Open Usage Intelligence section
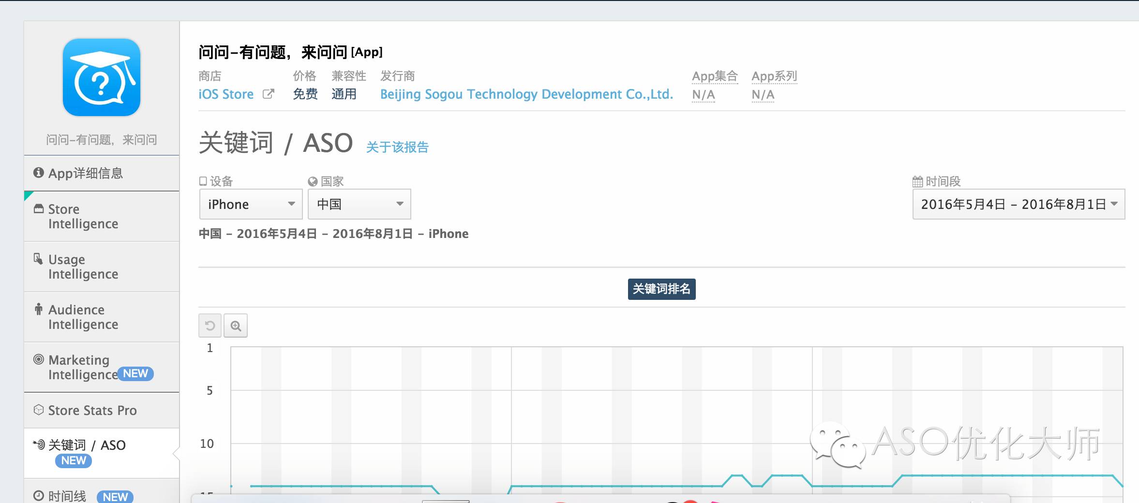The height and width of the screenshot is (503, 1139). point(102,266)
